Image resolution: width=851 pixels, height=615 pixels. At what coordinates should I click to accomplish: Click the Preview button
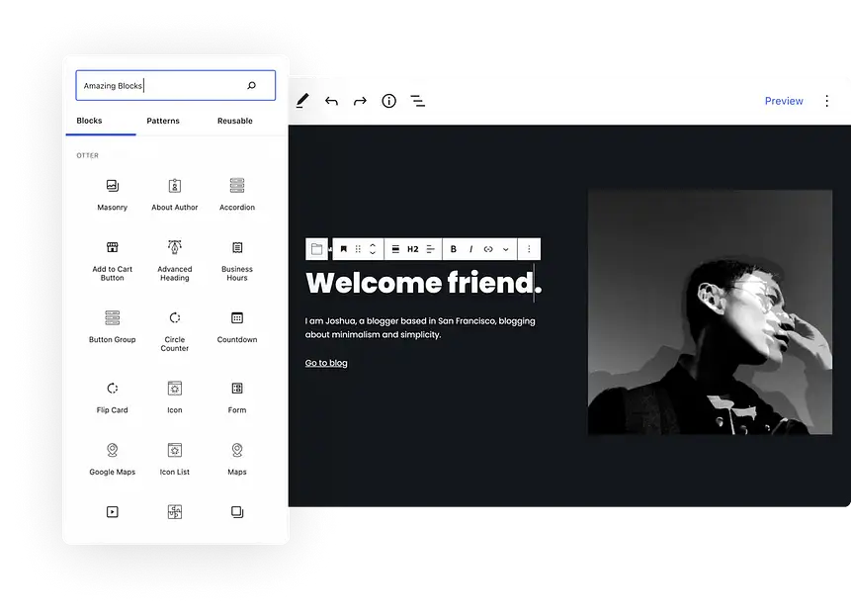pyautogui.click(x=784, y=101)
